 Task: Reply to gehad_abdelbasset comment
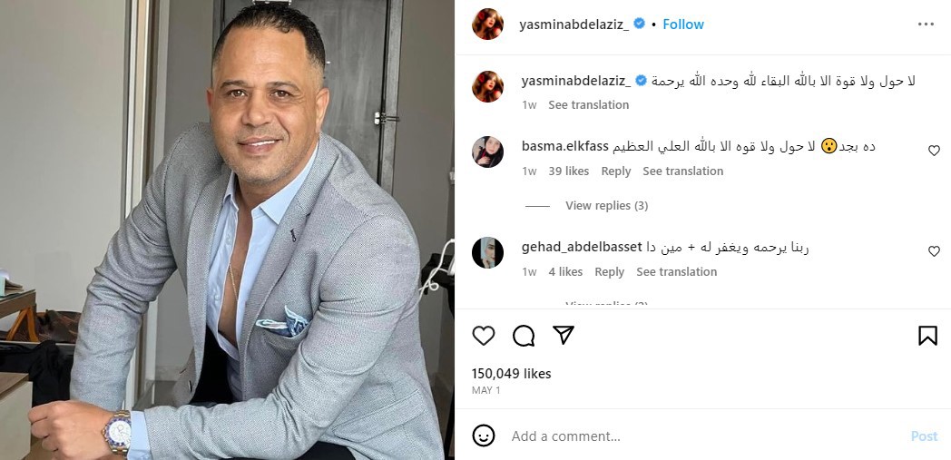[x=609, y=272]
